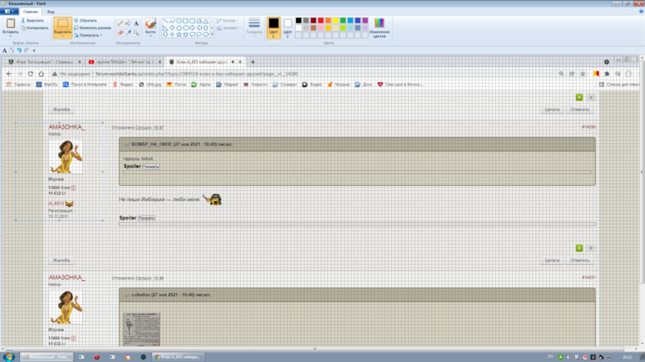The image size is (645, 362).
Task: Click the Cut (Вырезать) command
Action: click(x=32, y=20)
